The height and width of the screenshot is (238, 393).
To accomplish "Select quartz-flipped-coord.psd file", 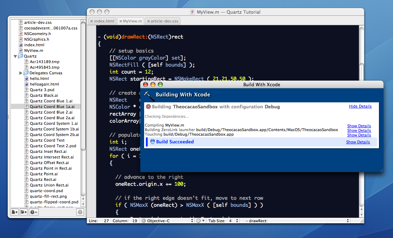I will pyautogui.click(x=54, y=202).
